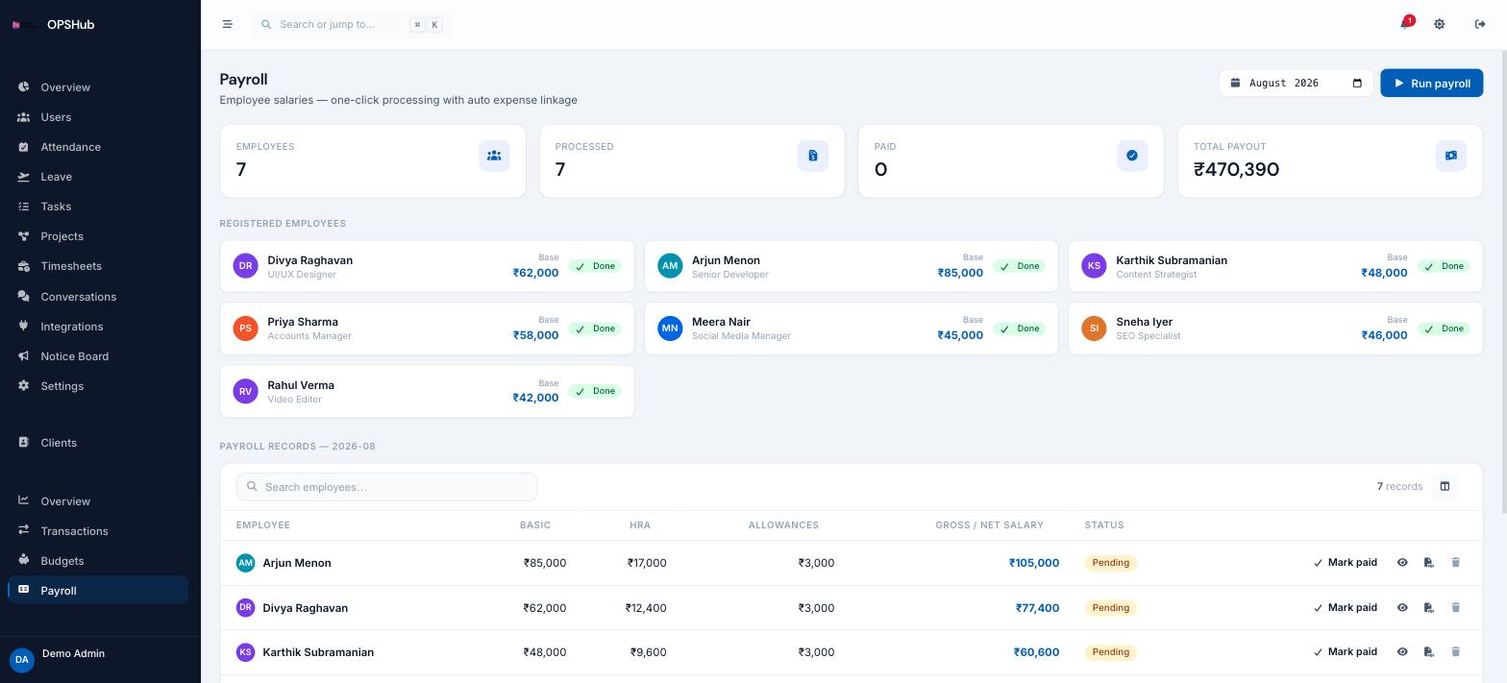The height and width of the screenshot is (683, 1507).
Task: Open Attendance from the sidebar
Action: 98,147
